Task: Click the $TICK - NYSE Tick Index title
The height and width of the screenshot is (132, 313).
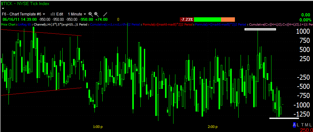Action: click(25, 3)
